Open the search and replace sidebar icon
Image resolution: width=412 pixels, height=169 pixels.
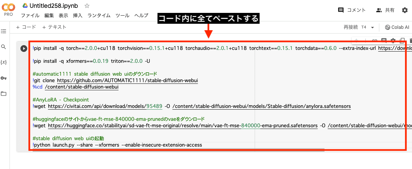tap(4, 47)
